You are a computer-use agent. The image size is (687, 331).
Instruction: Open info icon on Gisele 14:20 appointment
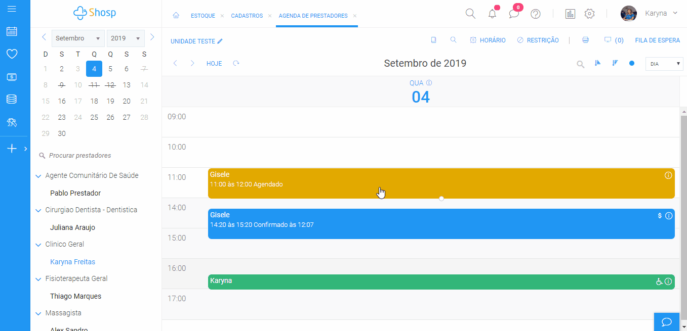[x=668, y=216]
